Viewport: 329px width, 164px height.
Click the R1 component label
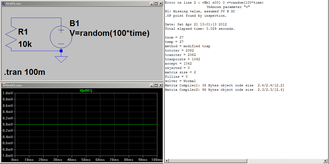pos(23,32)
